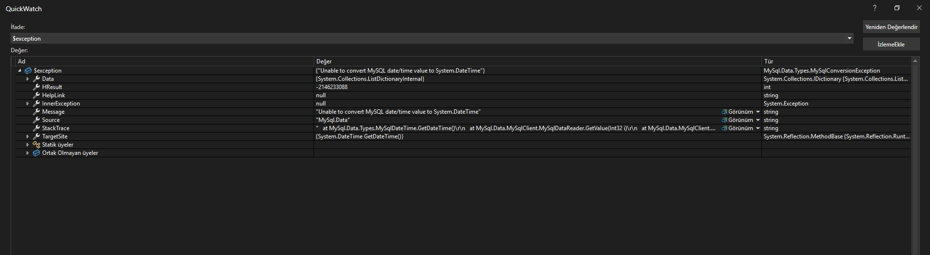
Task: Click the Görünüm visualizer icon in Source row
Action: [x=724, y=120]
